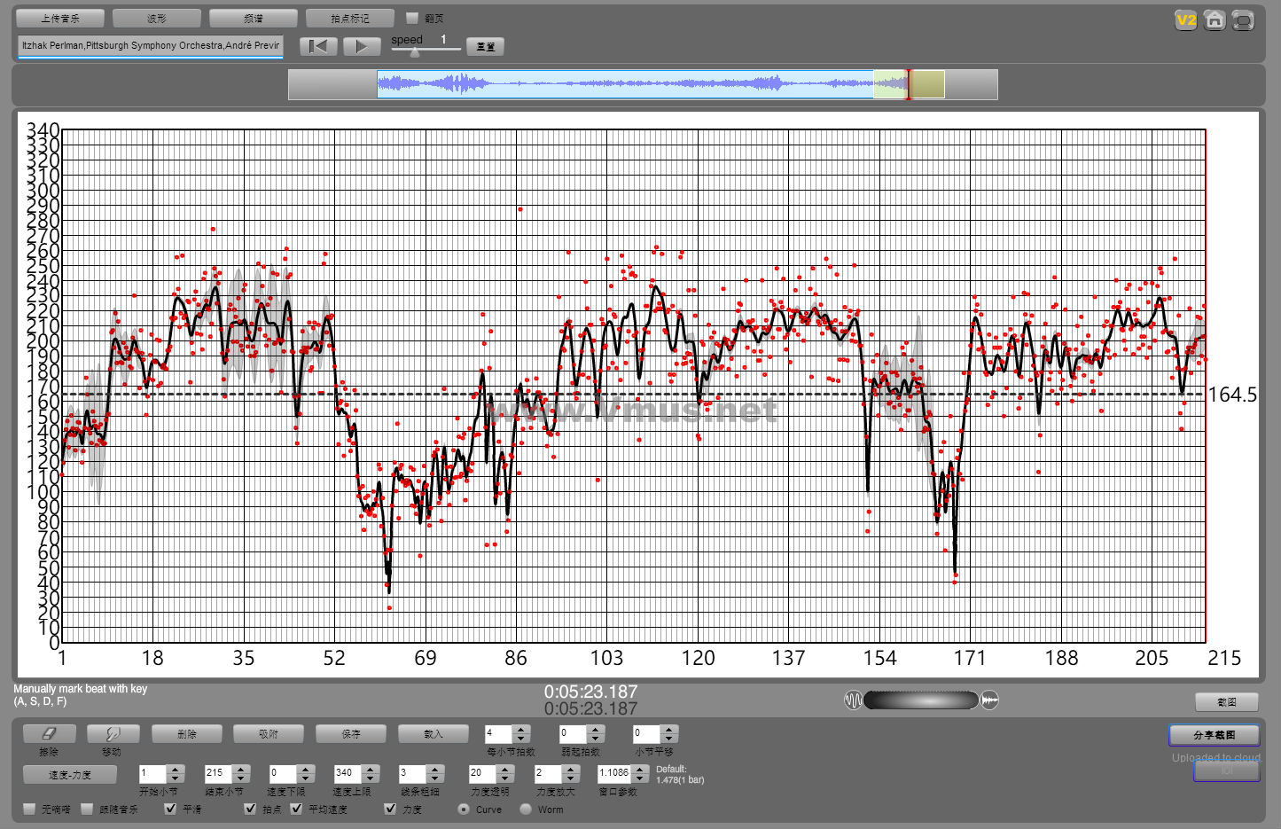1281x829 pixels.
Task: Click the dense waveform icon right of zoom bar
Action: click(989, 700)
